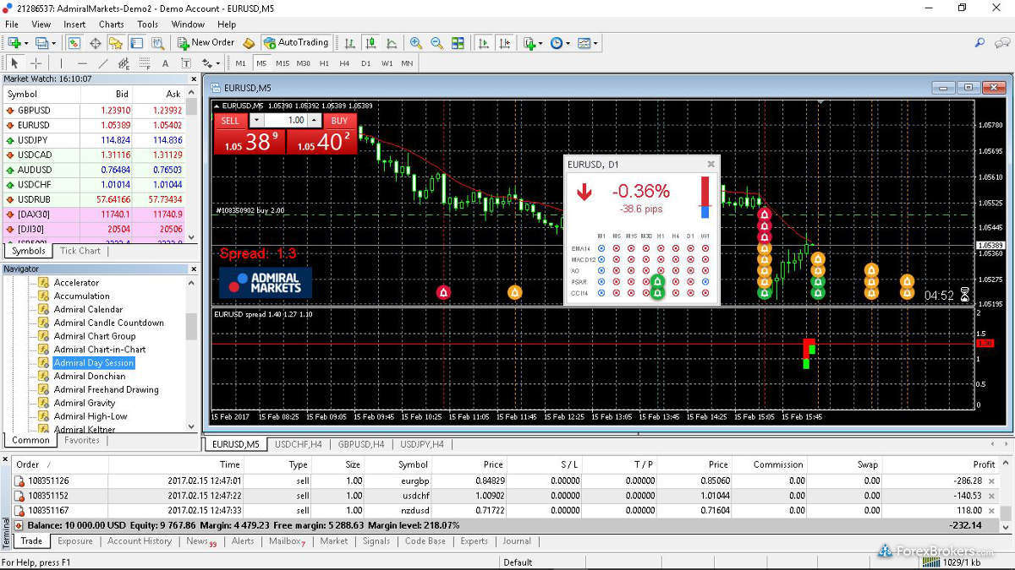
Task: Open the Account History terminal tab
Action: (140, 541)
